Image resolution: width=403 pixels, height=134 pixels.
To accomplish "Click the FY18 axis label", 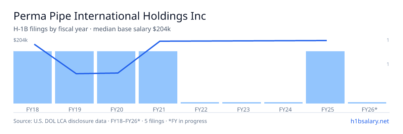I will pyautogui.click(x=33, y=109).
